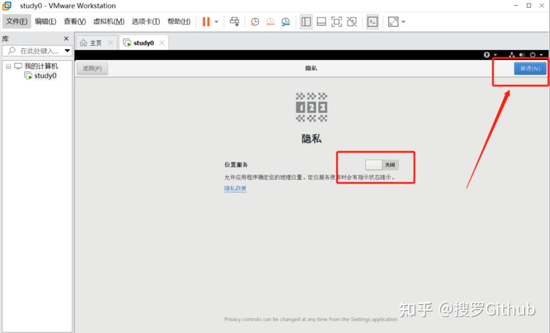Open the 查看(V) menu
Image resolution: width=550 pixels, height=333 pixels.
[75, 21]
